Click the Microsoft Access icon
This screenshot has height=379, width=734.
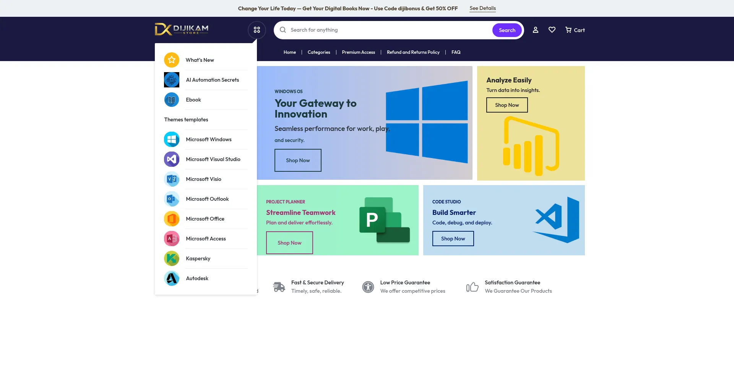pos(172,239)
